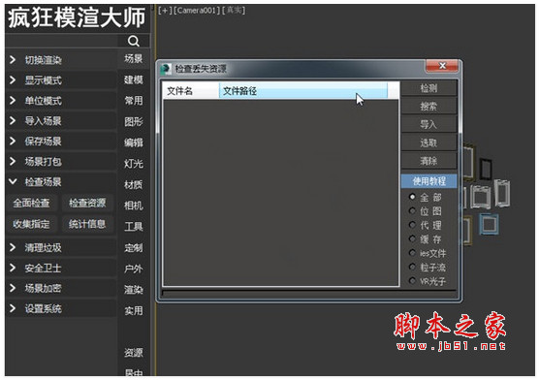
Task: Close the 检查丢失资源 dialog
Action: (442, 66)
